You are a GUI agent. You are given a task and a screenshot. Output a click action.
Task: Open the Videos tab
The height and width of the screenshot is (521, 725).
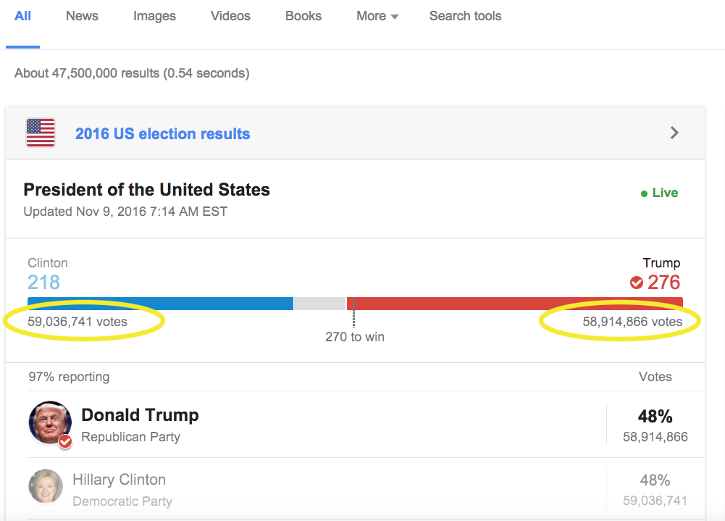point(230,16)
